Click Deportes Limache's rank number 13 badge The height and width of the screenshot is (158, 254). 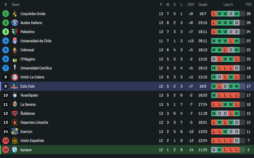click(x=6, y=123)
